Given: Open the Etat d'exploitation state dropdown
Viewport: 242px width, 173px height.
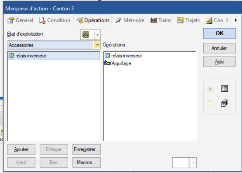Looking at the screenshot, I should pyautogui.click(x=97, y=35).
